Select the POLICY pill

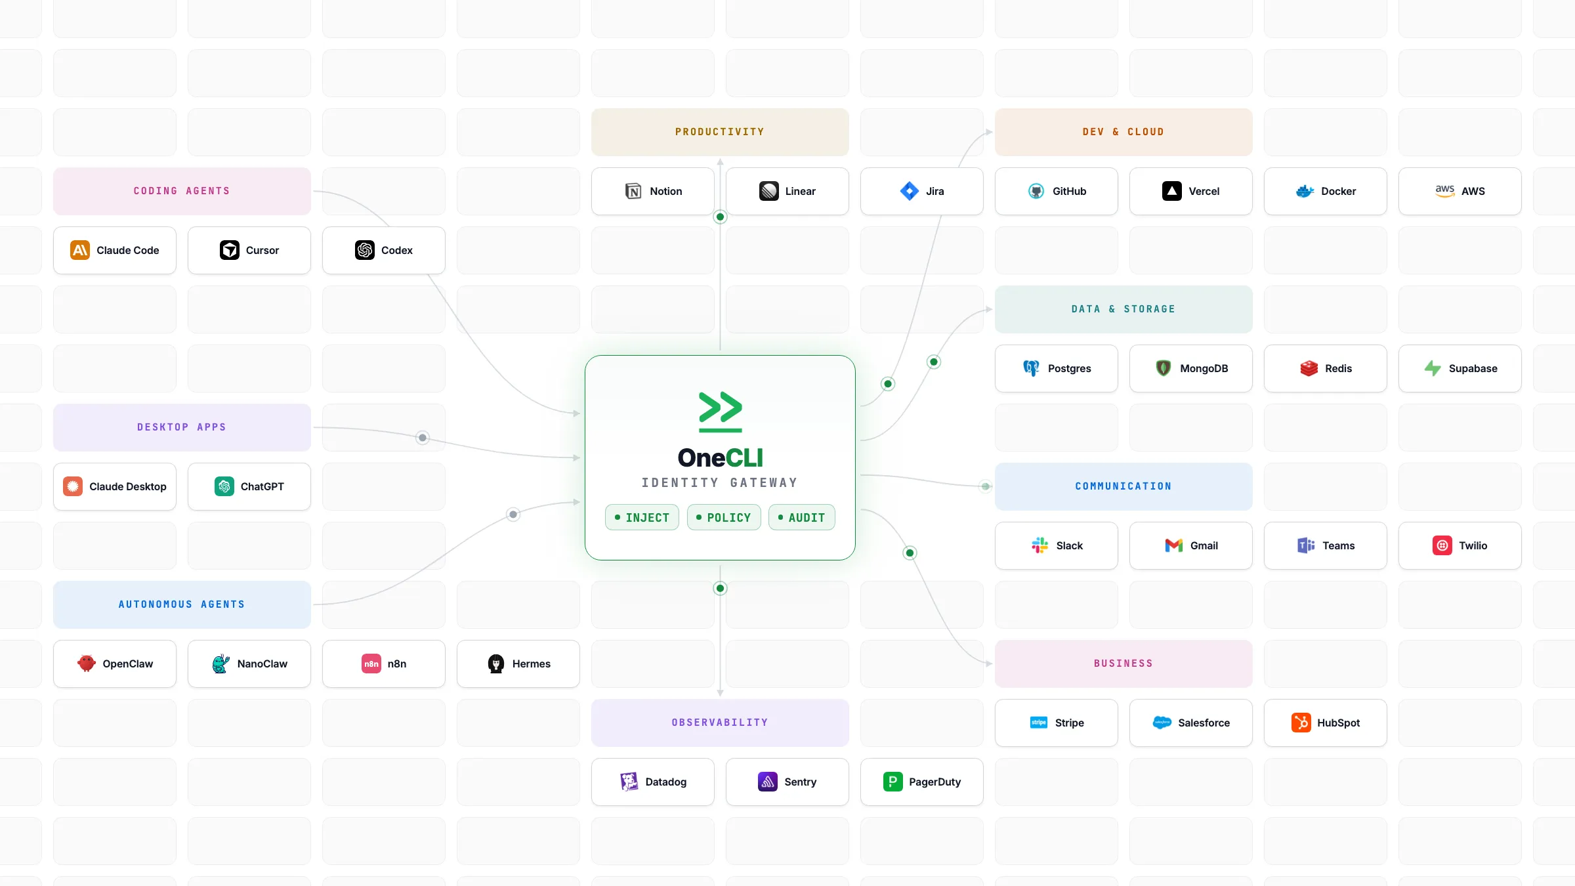coord(723,517)
